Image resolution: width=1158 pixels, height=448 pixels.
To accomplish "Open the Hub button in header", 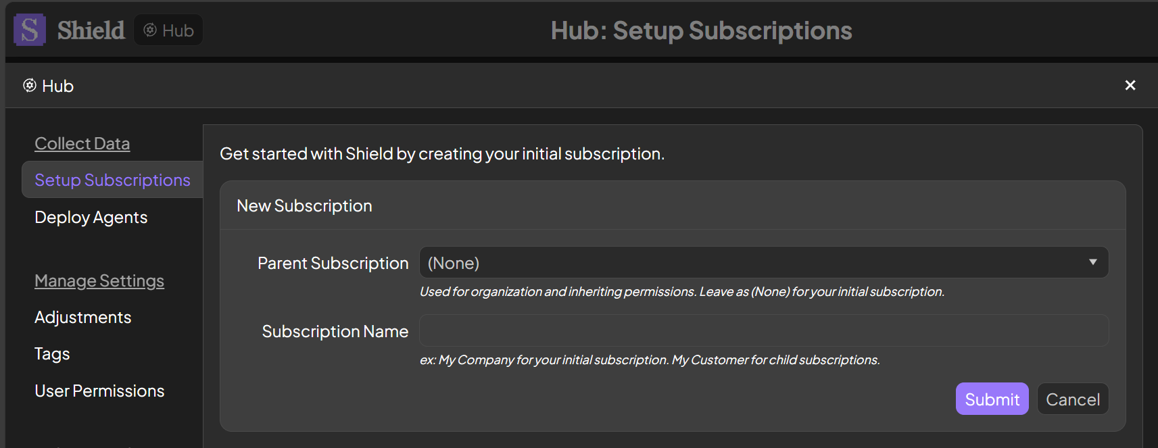I will click(168, 30).
